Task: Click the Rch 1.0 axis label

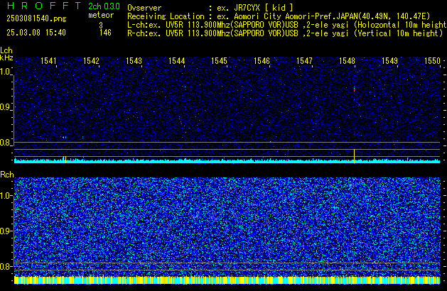Action: (x=6, y=196)
